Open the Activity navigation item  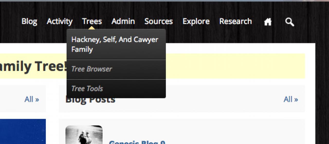[x=60, y=21]
